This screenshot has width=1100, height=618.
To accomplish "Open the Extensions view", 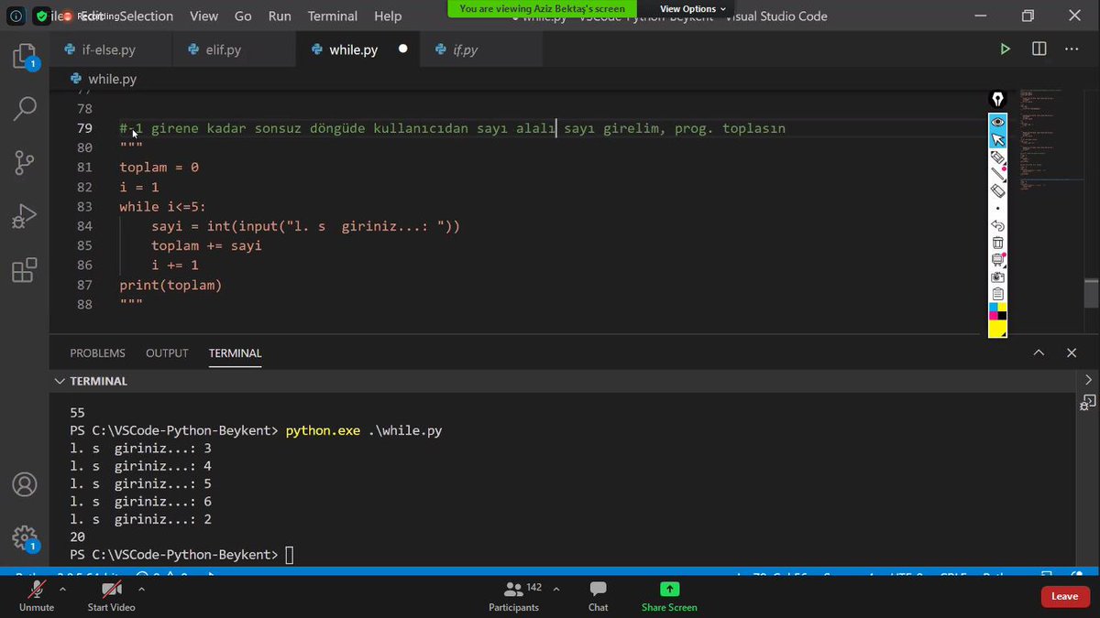I will tap(25, 270).
